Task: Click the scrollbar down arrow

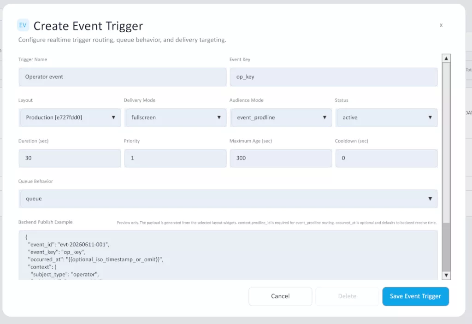Action: tap(446, 275)
